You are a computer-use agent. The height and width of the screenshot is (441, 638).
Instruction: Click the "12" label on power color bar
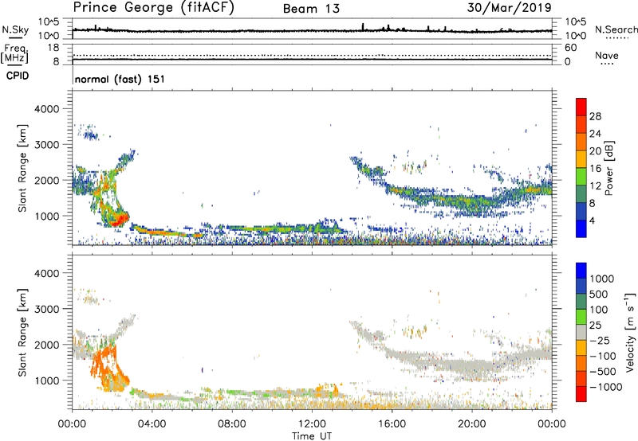click(595, 186)
